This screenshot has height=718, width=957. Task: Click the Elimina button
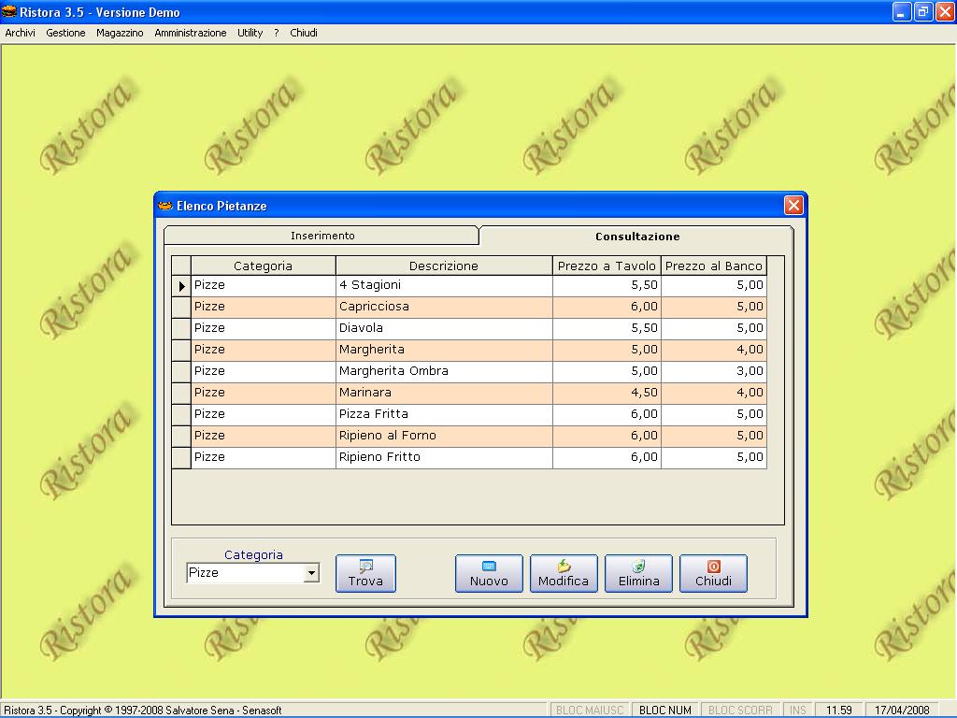(638, 573)
